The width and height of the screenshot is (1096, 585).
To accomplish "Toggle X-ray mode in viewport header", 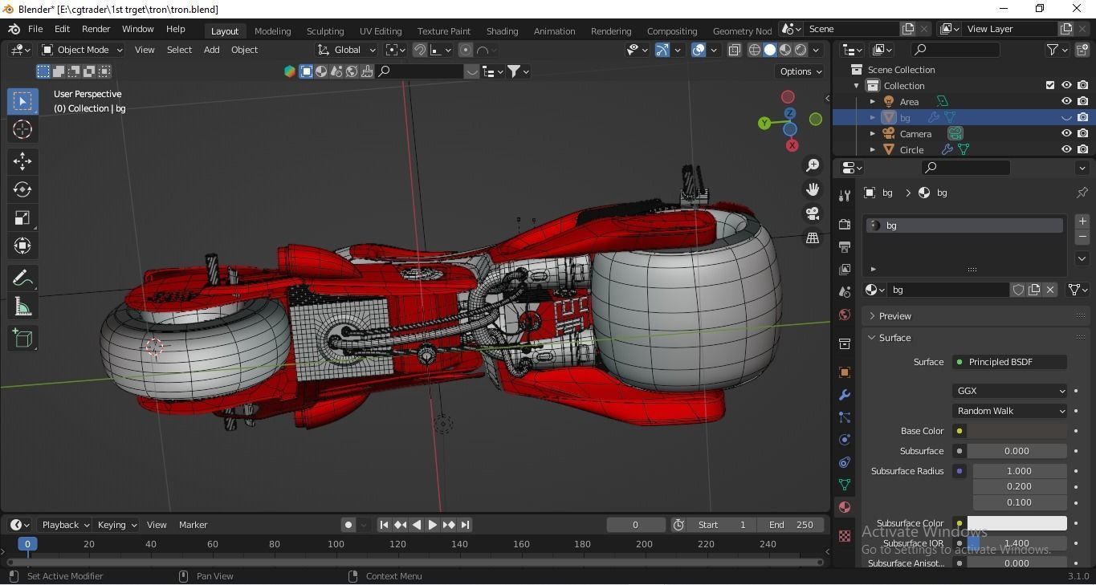I will pos(734,50).
